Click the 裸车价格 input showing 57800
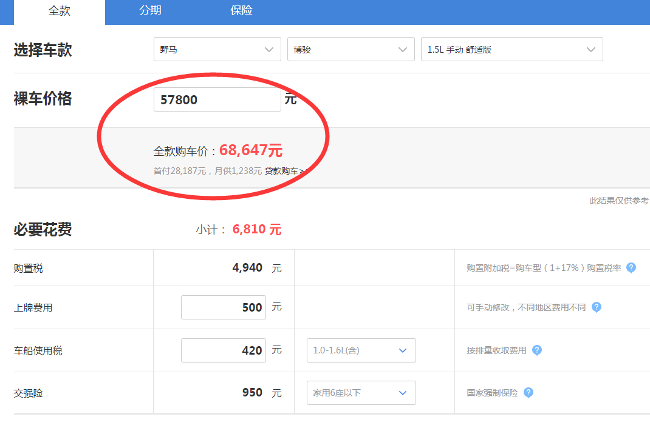This screenshot has height=431, width=650. [217, 99]
